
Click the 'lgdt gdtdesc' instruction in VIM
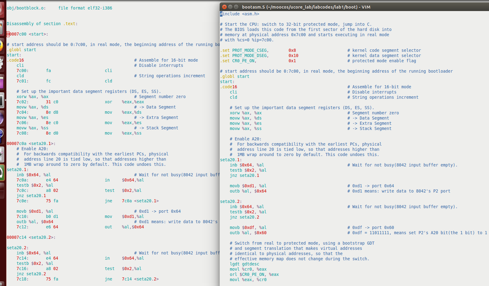pos(244,264)
